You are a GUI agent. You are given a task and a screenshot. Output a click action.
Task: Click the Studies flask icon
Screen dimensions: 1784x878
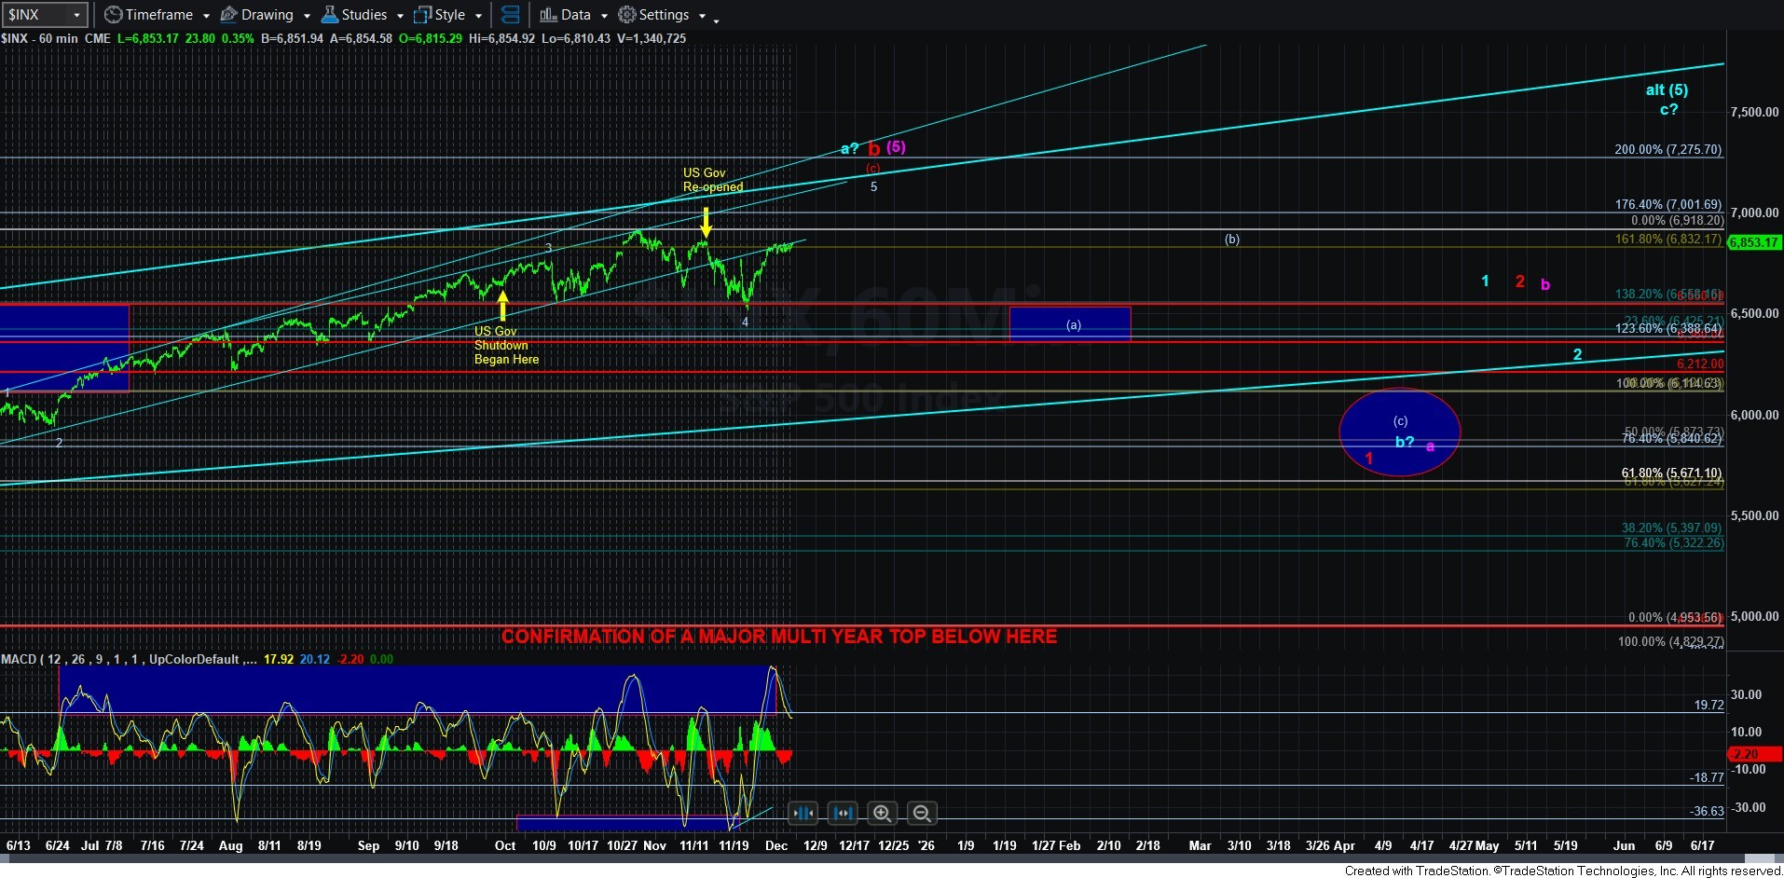click(x=330, y=15)
